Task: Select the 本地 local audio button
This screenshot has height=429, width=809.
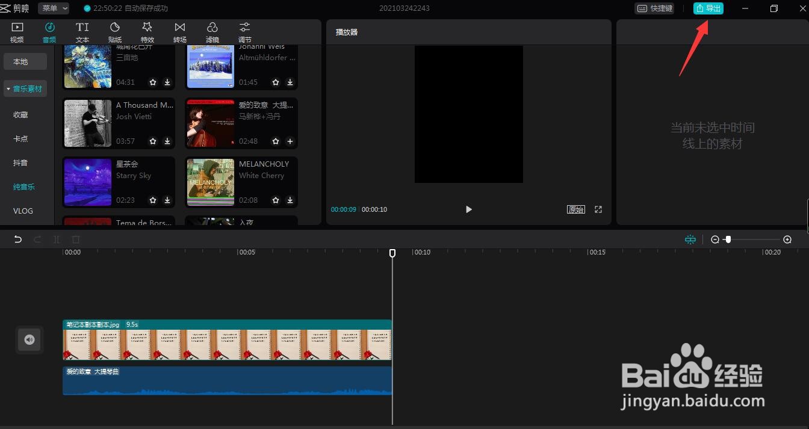Action: (25, 61)
